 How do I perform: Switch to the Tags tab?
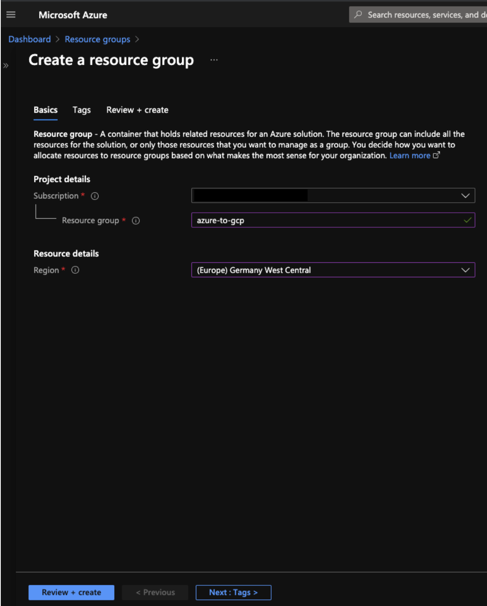pyautogui.click(x=82, y=110)
